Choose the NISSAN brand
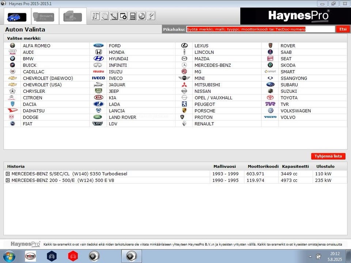This screenshot has height=263, width=351. 203,91
